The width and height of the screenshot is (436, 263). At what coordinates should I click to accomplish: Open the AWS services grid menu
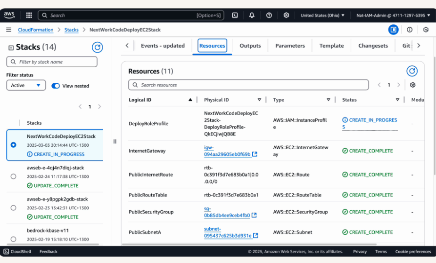tap(29, 15)
